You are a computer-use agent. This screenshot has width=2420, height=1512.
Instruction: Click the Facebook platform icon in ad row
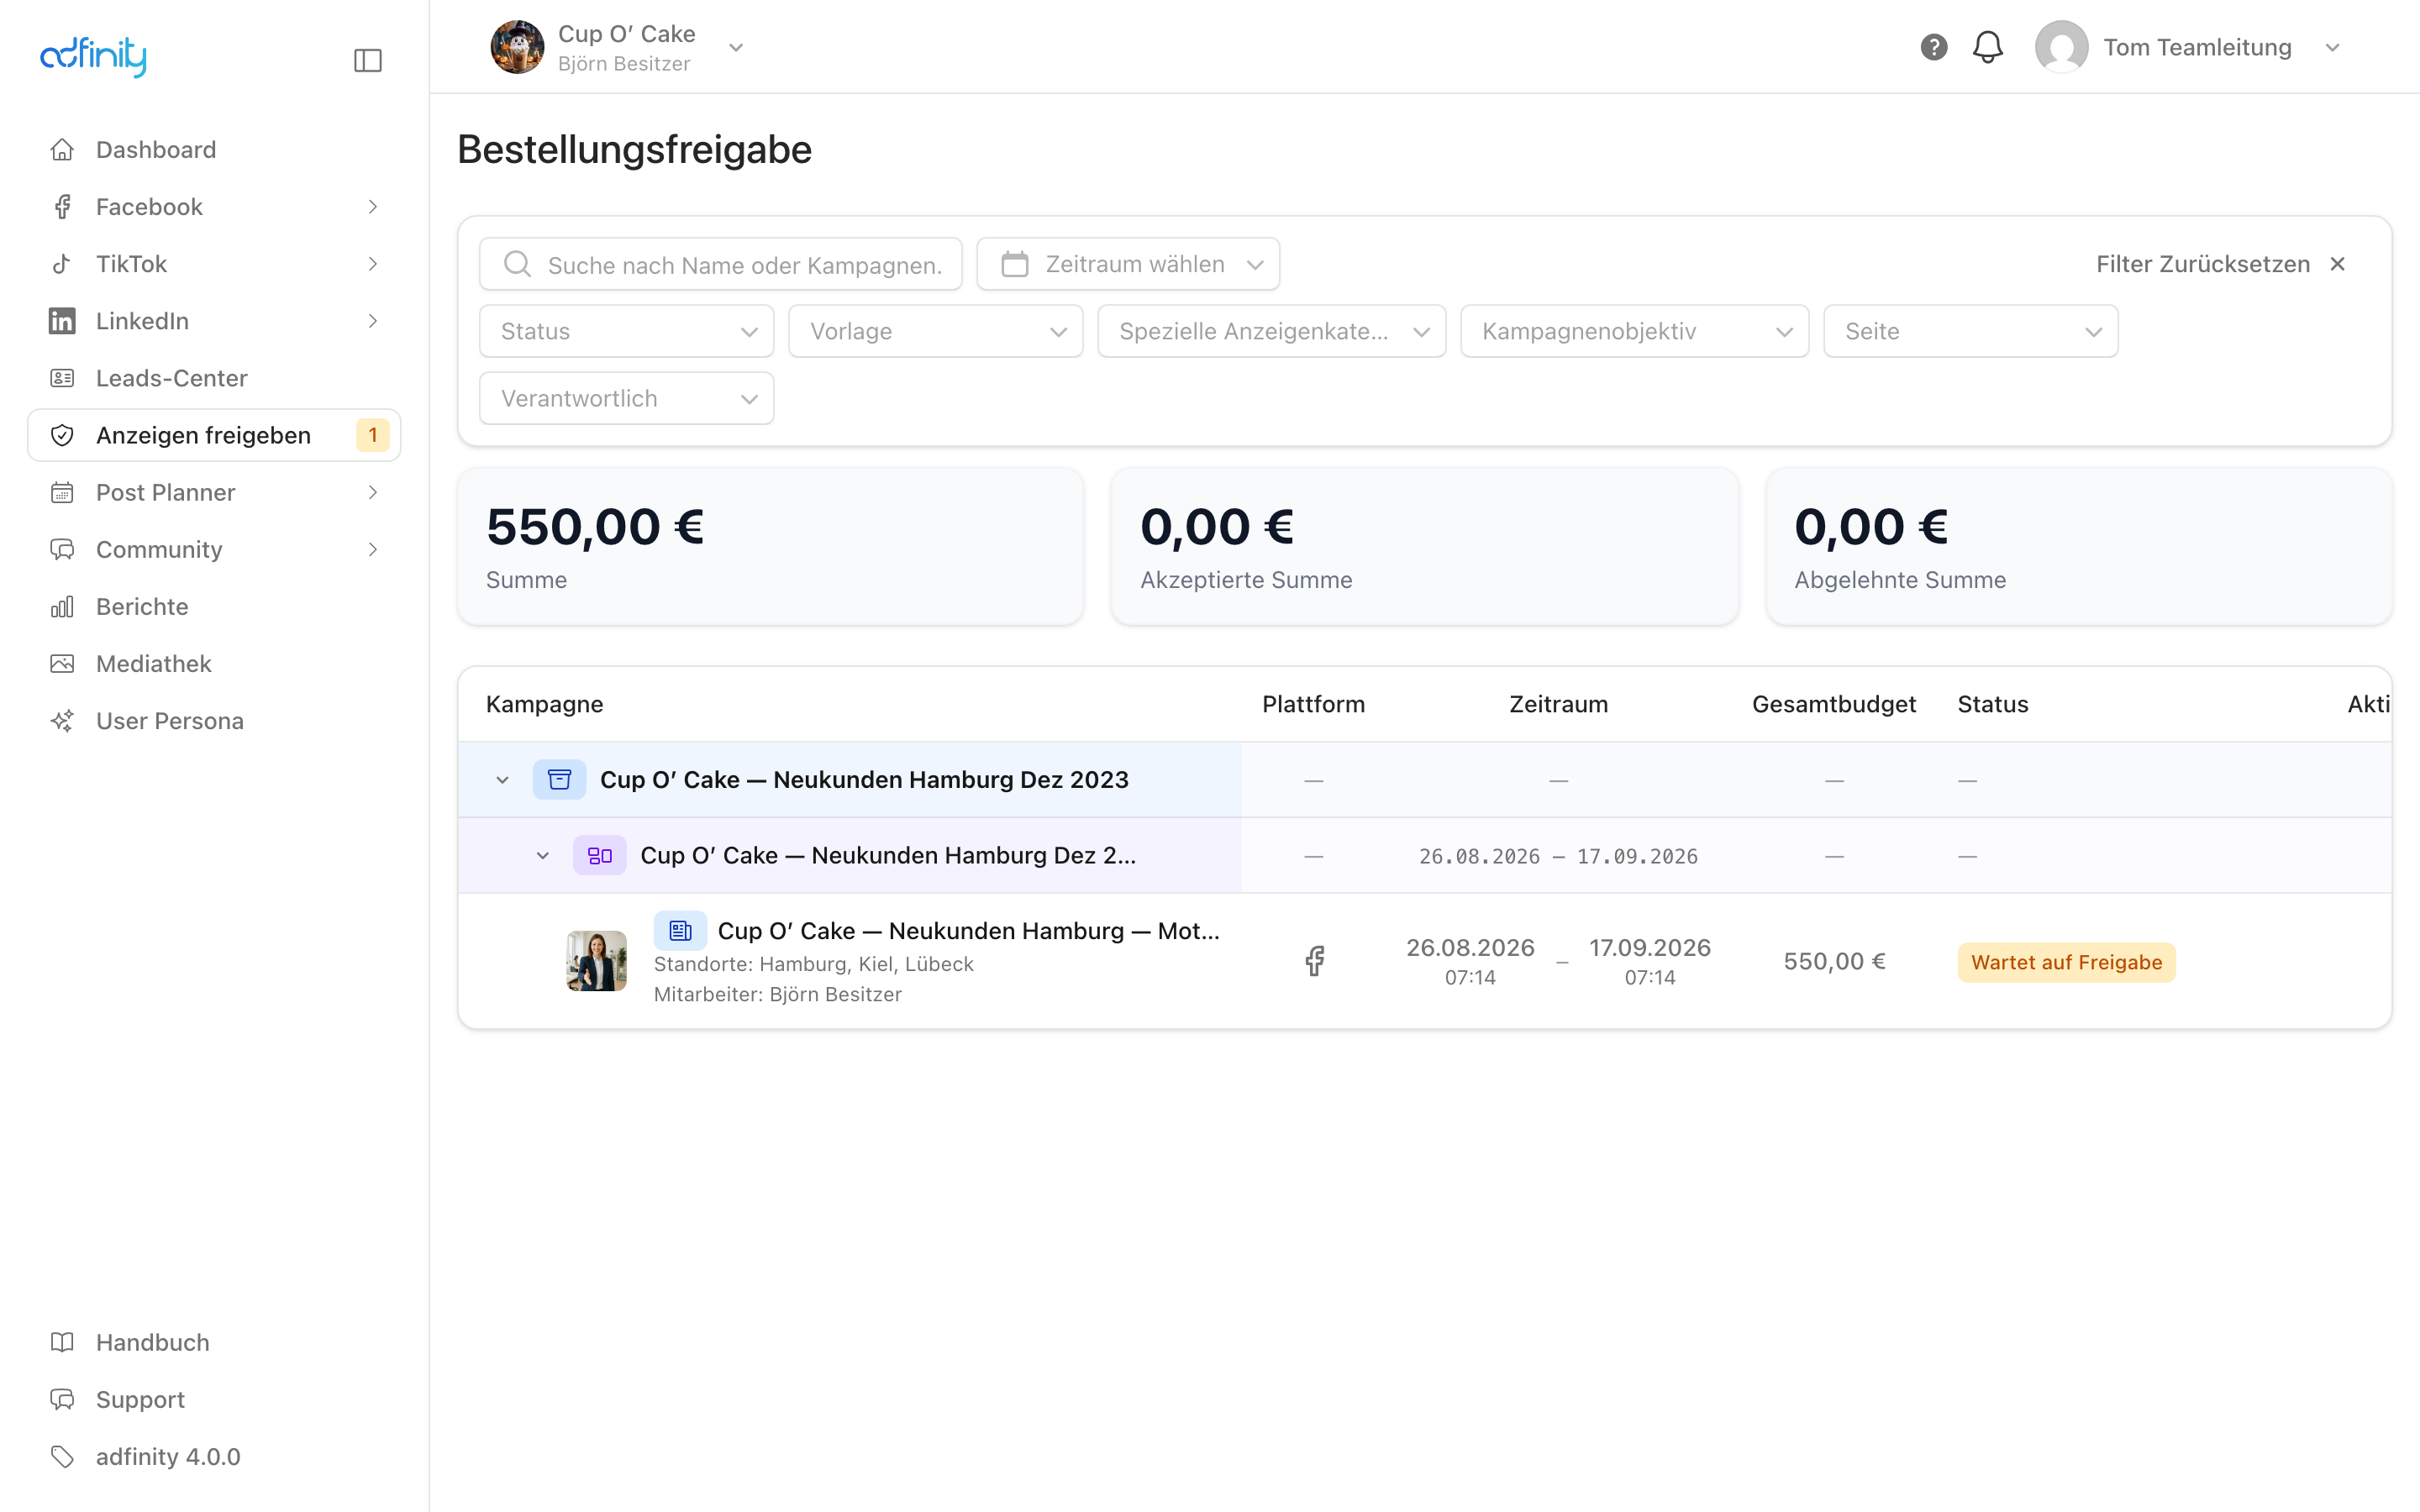1314,961
